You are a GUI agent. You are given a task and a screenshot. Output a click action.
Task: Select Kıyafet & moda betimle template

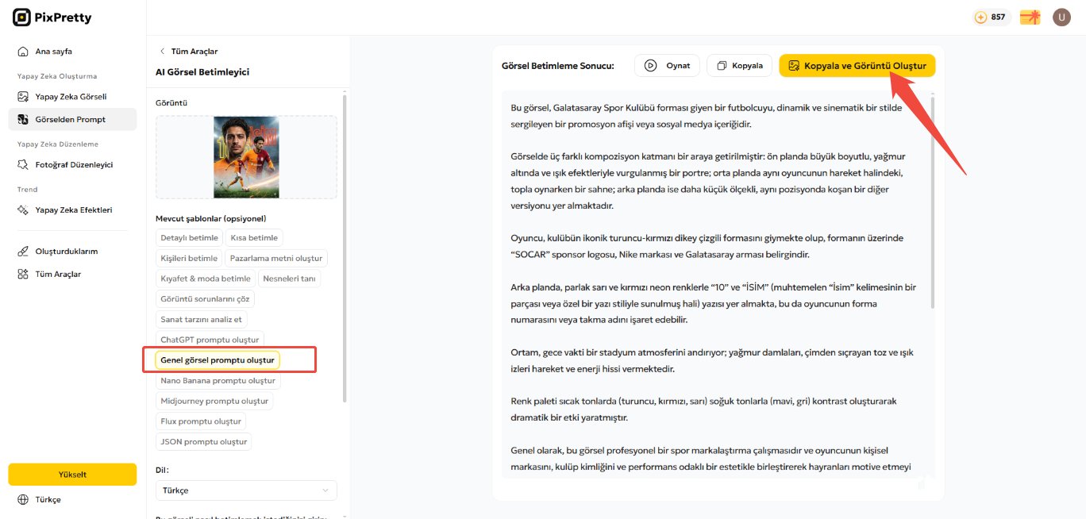[206, 279]
